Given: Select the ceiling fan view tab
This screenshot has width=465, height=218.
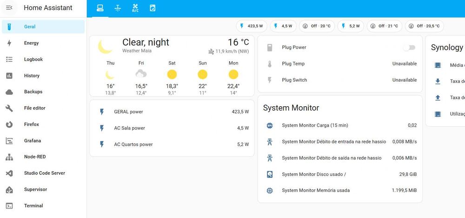Looking at the screenshot, I should point(118,8).
